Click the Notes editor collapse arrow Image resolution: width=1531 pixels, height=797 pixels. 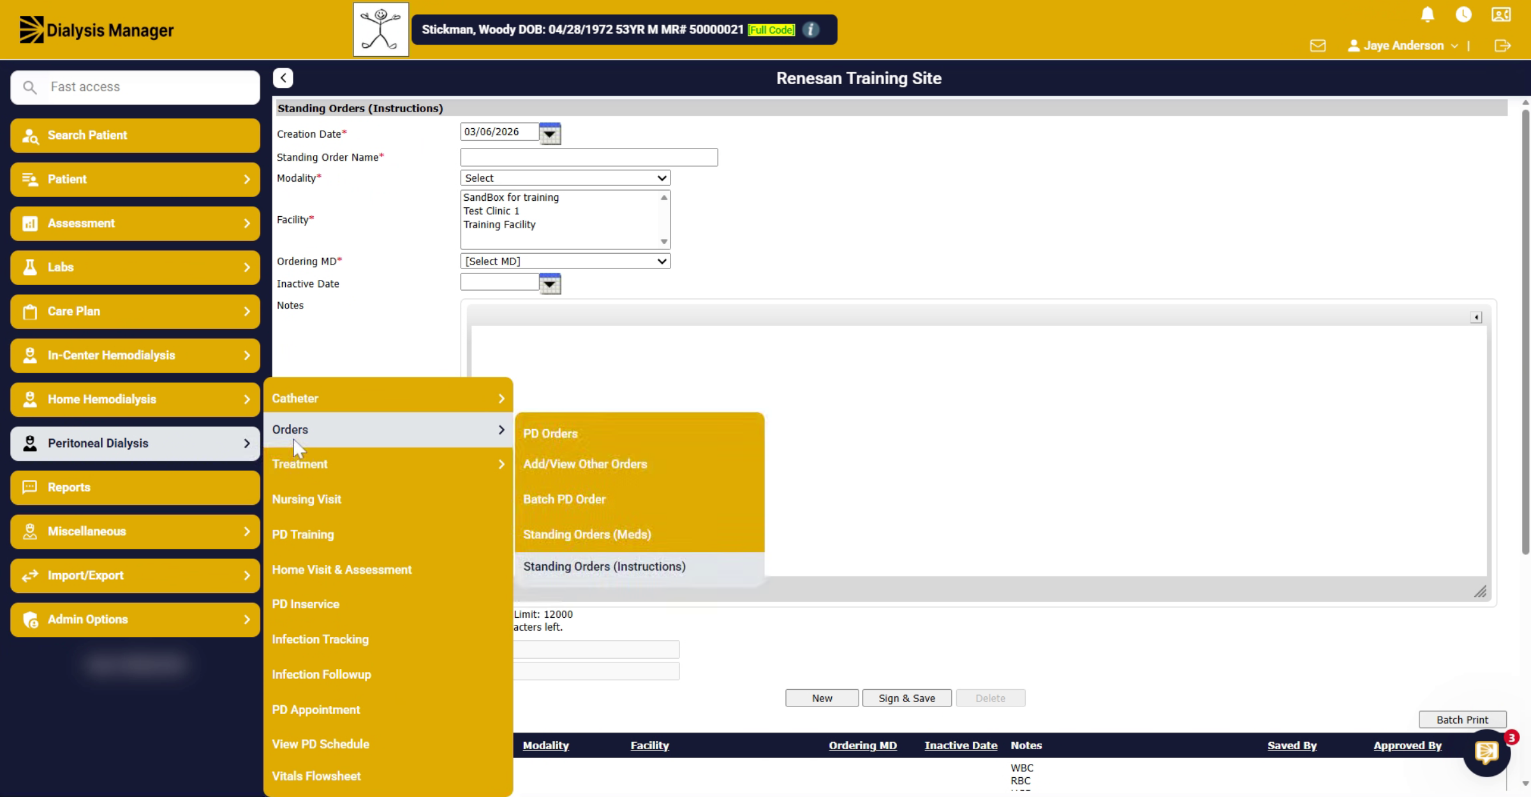pos(1476,318)
